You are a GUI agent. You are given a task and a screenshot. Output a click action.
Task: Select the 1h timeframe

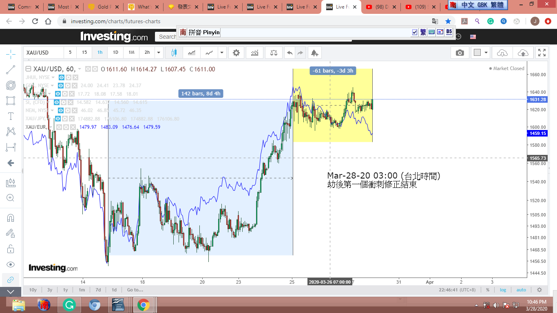[100, 53]
